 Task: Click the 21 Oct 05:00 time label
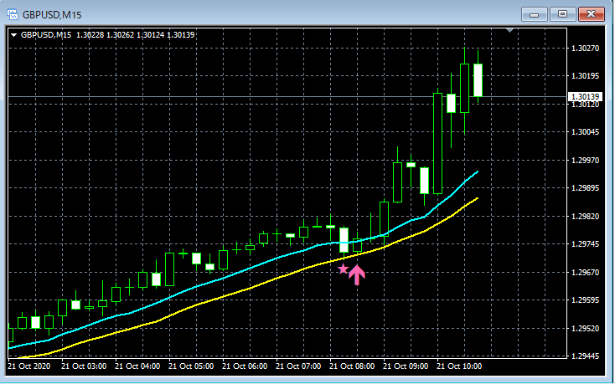[x=191, y=366]
